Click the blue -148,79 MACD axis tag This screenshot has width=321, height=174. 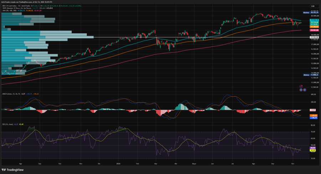coord(314,118)
